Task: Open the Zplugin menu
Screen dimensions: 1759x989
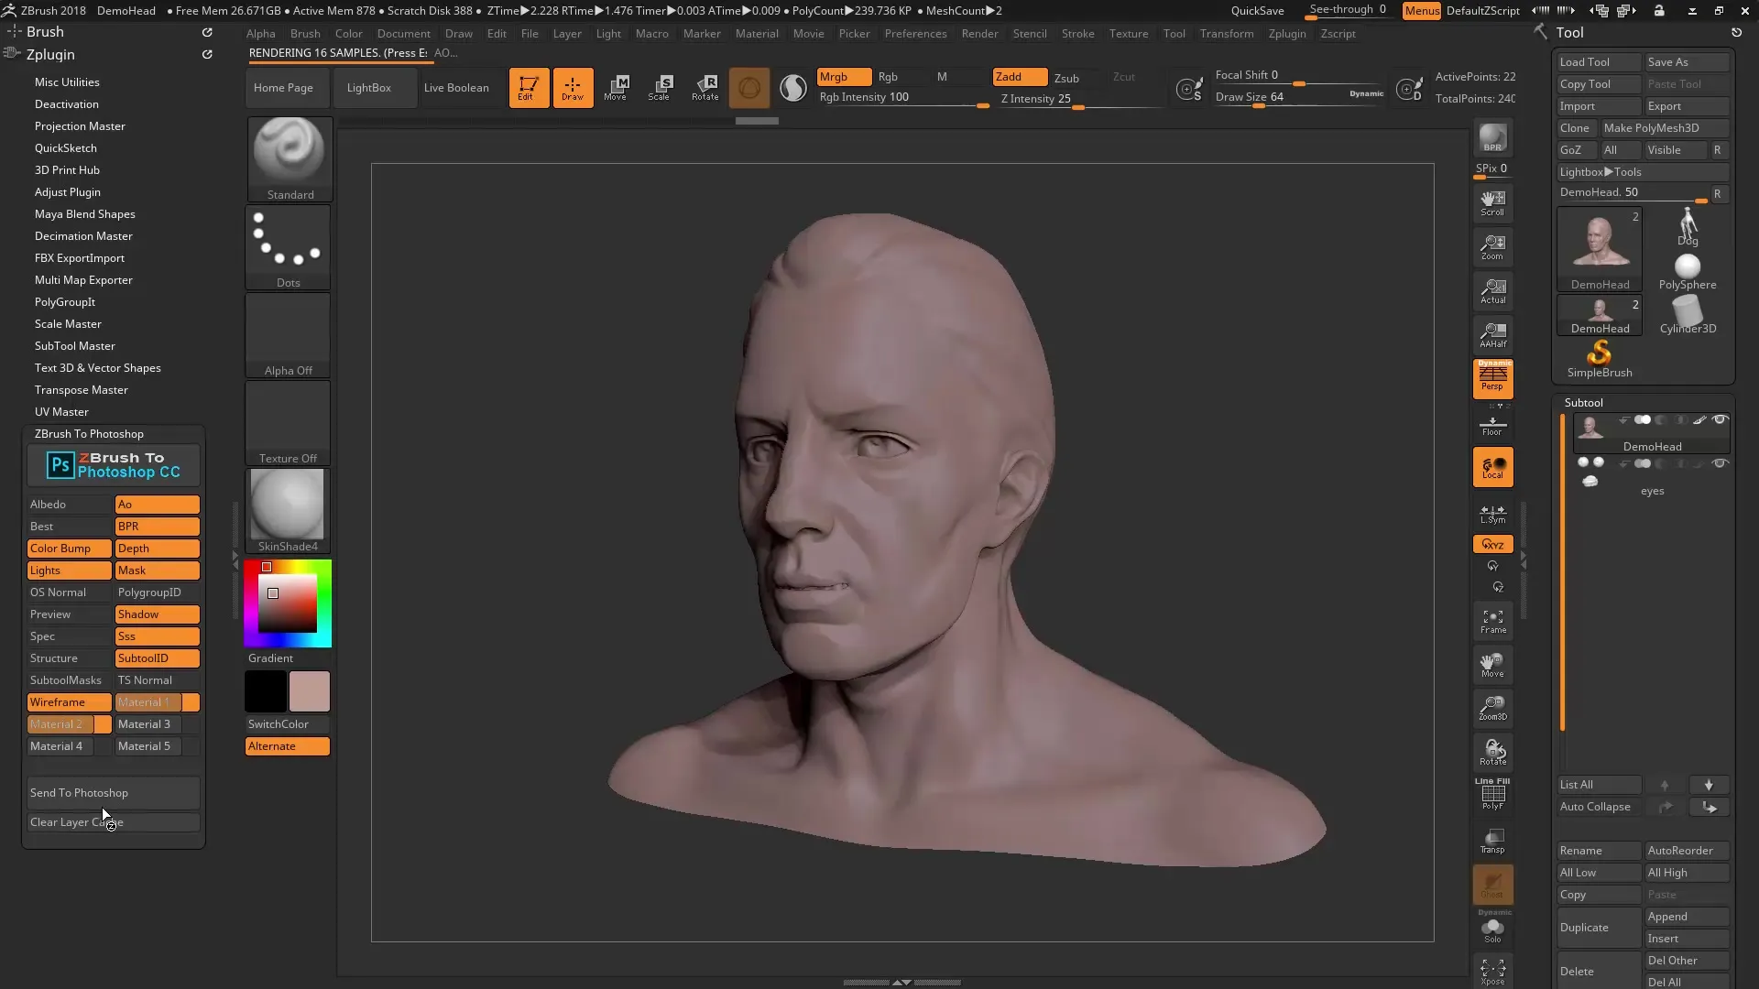Action: pos(1287,34)
